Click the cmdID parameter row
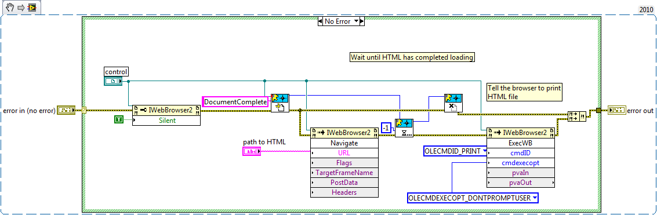 521,153
